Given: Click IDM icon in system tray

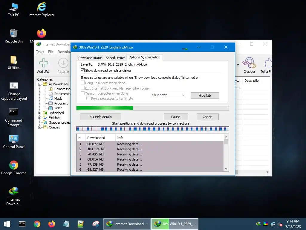Looking at the screenshot, I should pyautogui.click(x=258, y=224).
